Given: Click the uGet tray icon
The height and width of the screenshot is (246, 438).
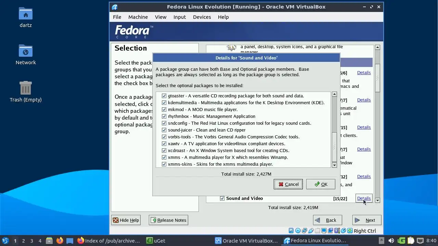Looking at the screenshot, I should coord(401,241).
